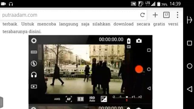Tap the Android back navigation button

tap(189, 89)
